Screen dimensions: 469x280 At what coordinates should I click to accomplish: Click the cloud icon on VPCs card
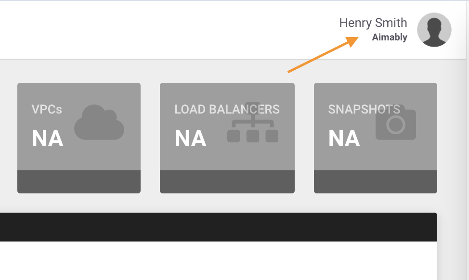pyautogui.click(x=99, y=122)
